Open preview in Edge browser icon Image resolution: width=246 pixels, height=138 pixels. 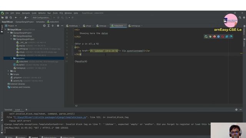tap(231, 37)
